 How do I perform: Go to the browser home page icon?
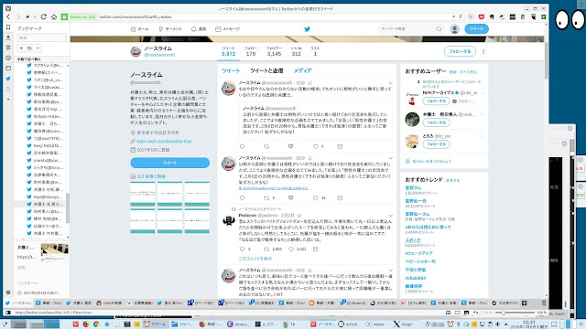coord(54,16)
